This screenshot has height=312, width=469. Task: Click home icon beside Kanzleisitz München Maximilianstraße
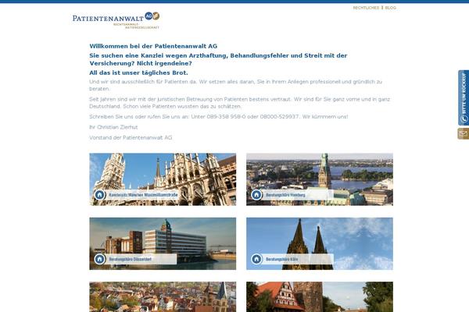point(99,195)
